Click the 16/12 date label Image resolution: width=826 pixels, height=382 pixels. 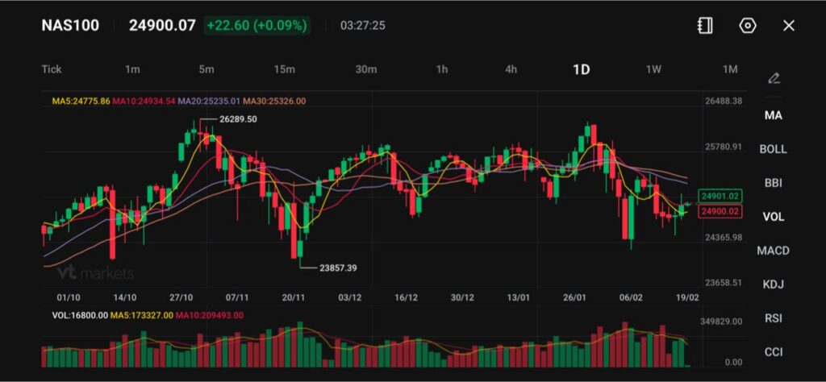(x=407, y=298)
